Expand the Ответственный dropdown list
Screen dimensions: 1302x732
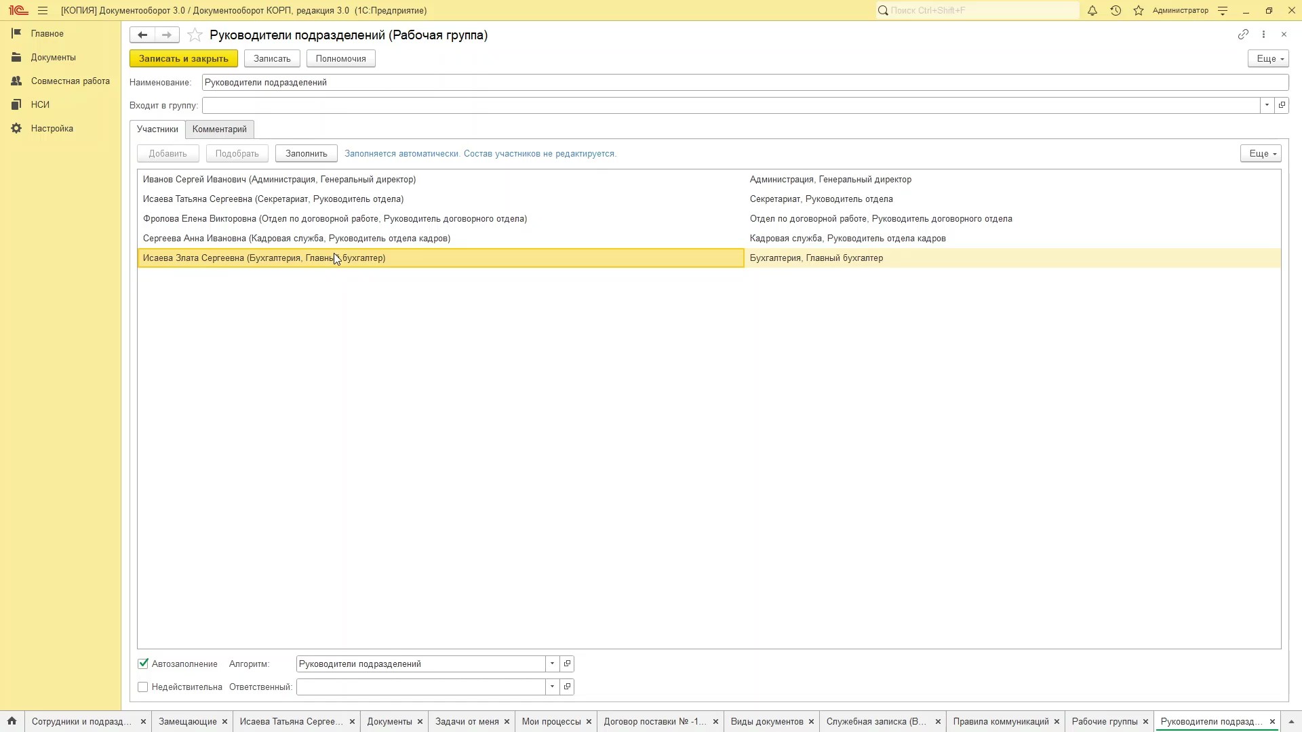coord(552,687)
